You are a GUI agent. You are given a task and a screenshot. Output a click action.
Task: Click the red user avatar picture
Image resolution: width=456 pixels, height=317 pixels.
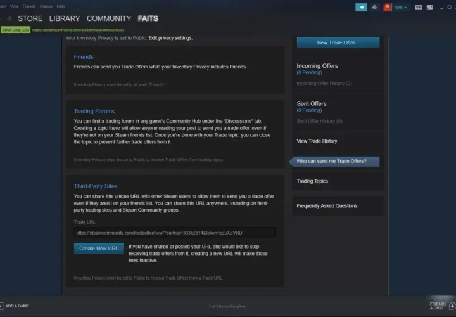coord(388,7)
